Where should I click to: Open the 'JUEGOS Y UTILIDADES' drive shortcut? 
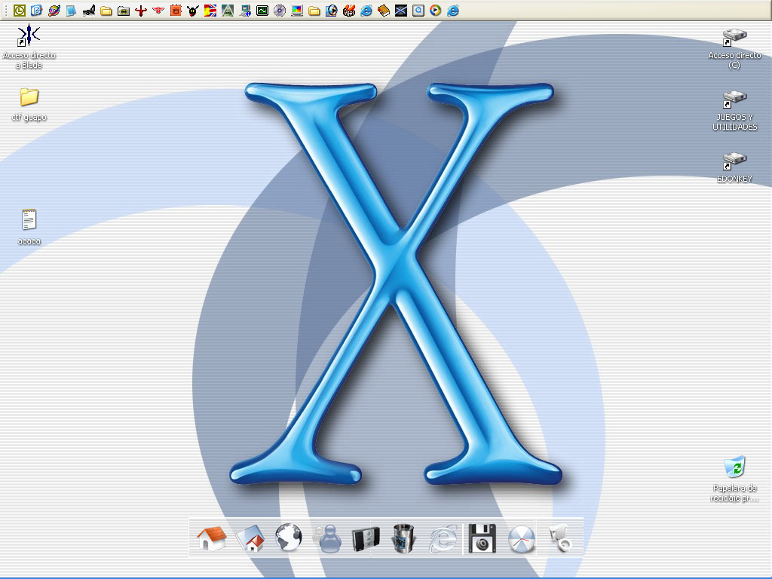pos(734,99)
